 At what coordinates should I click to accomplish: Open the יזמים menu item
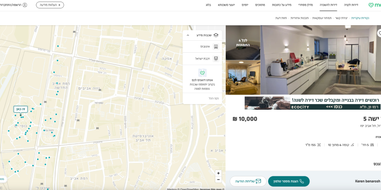245,5
